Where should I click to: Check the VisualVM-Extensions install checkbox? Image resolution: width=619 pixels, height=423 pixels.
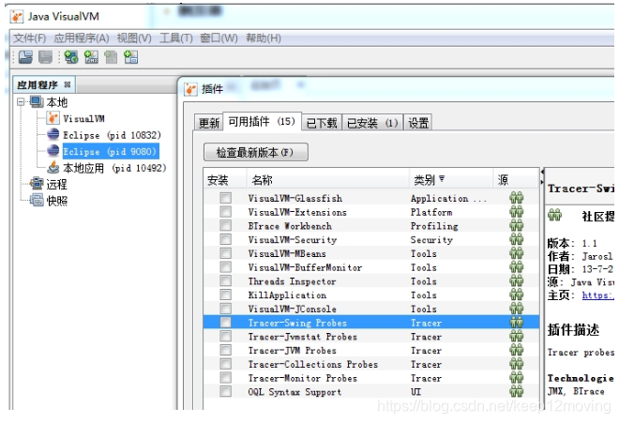(226, 212)
